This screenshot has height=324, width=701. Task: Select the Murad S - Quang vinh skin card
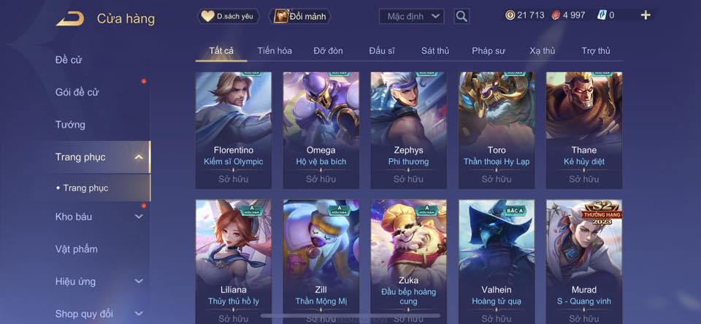pos(584,261)
